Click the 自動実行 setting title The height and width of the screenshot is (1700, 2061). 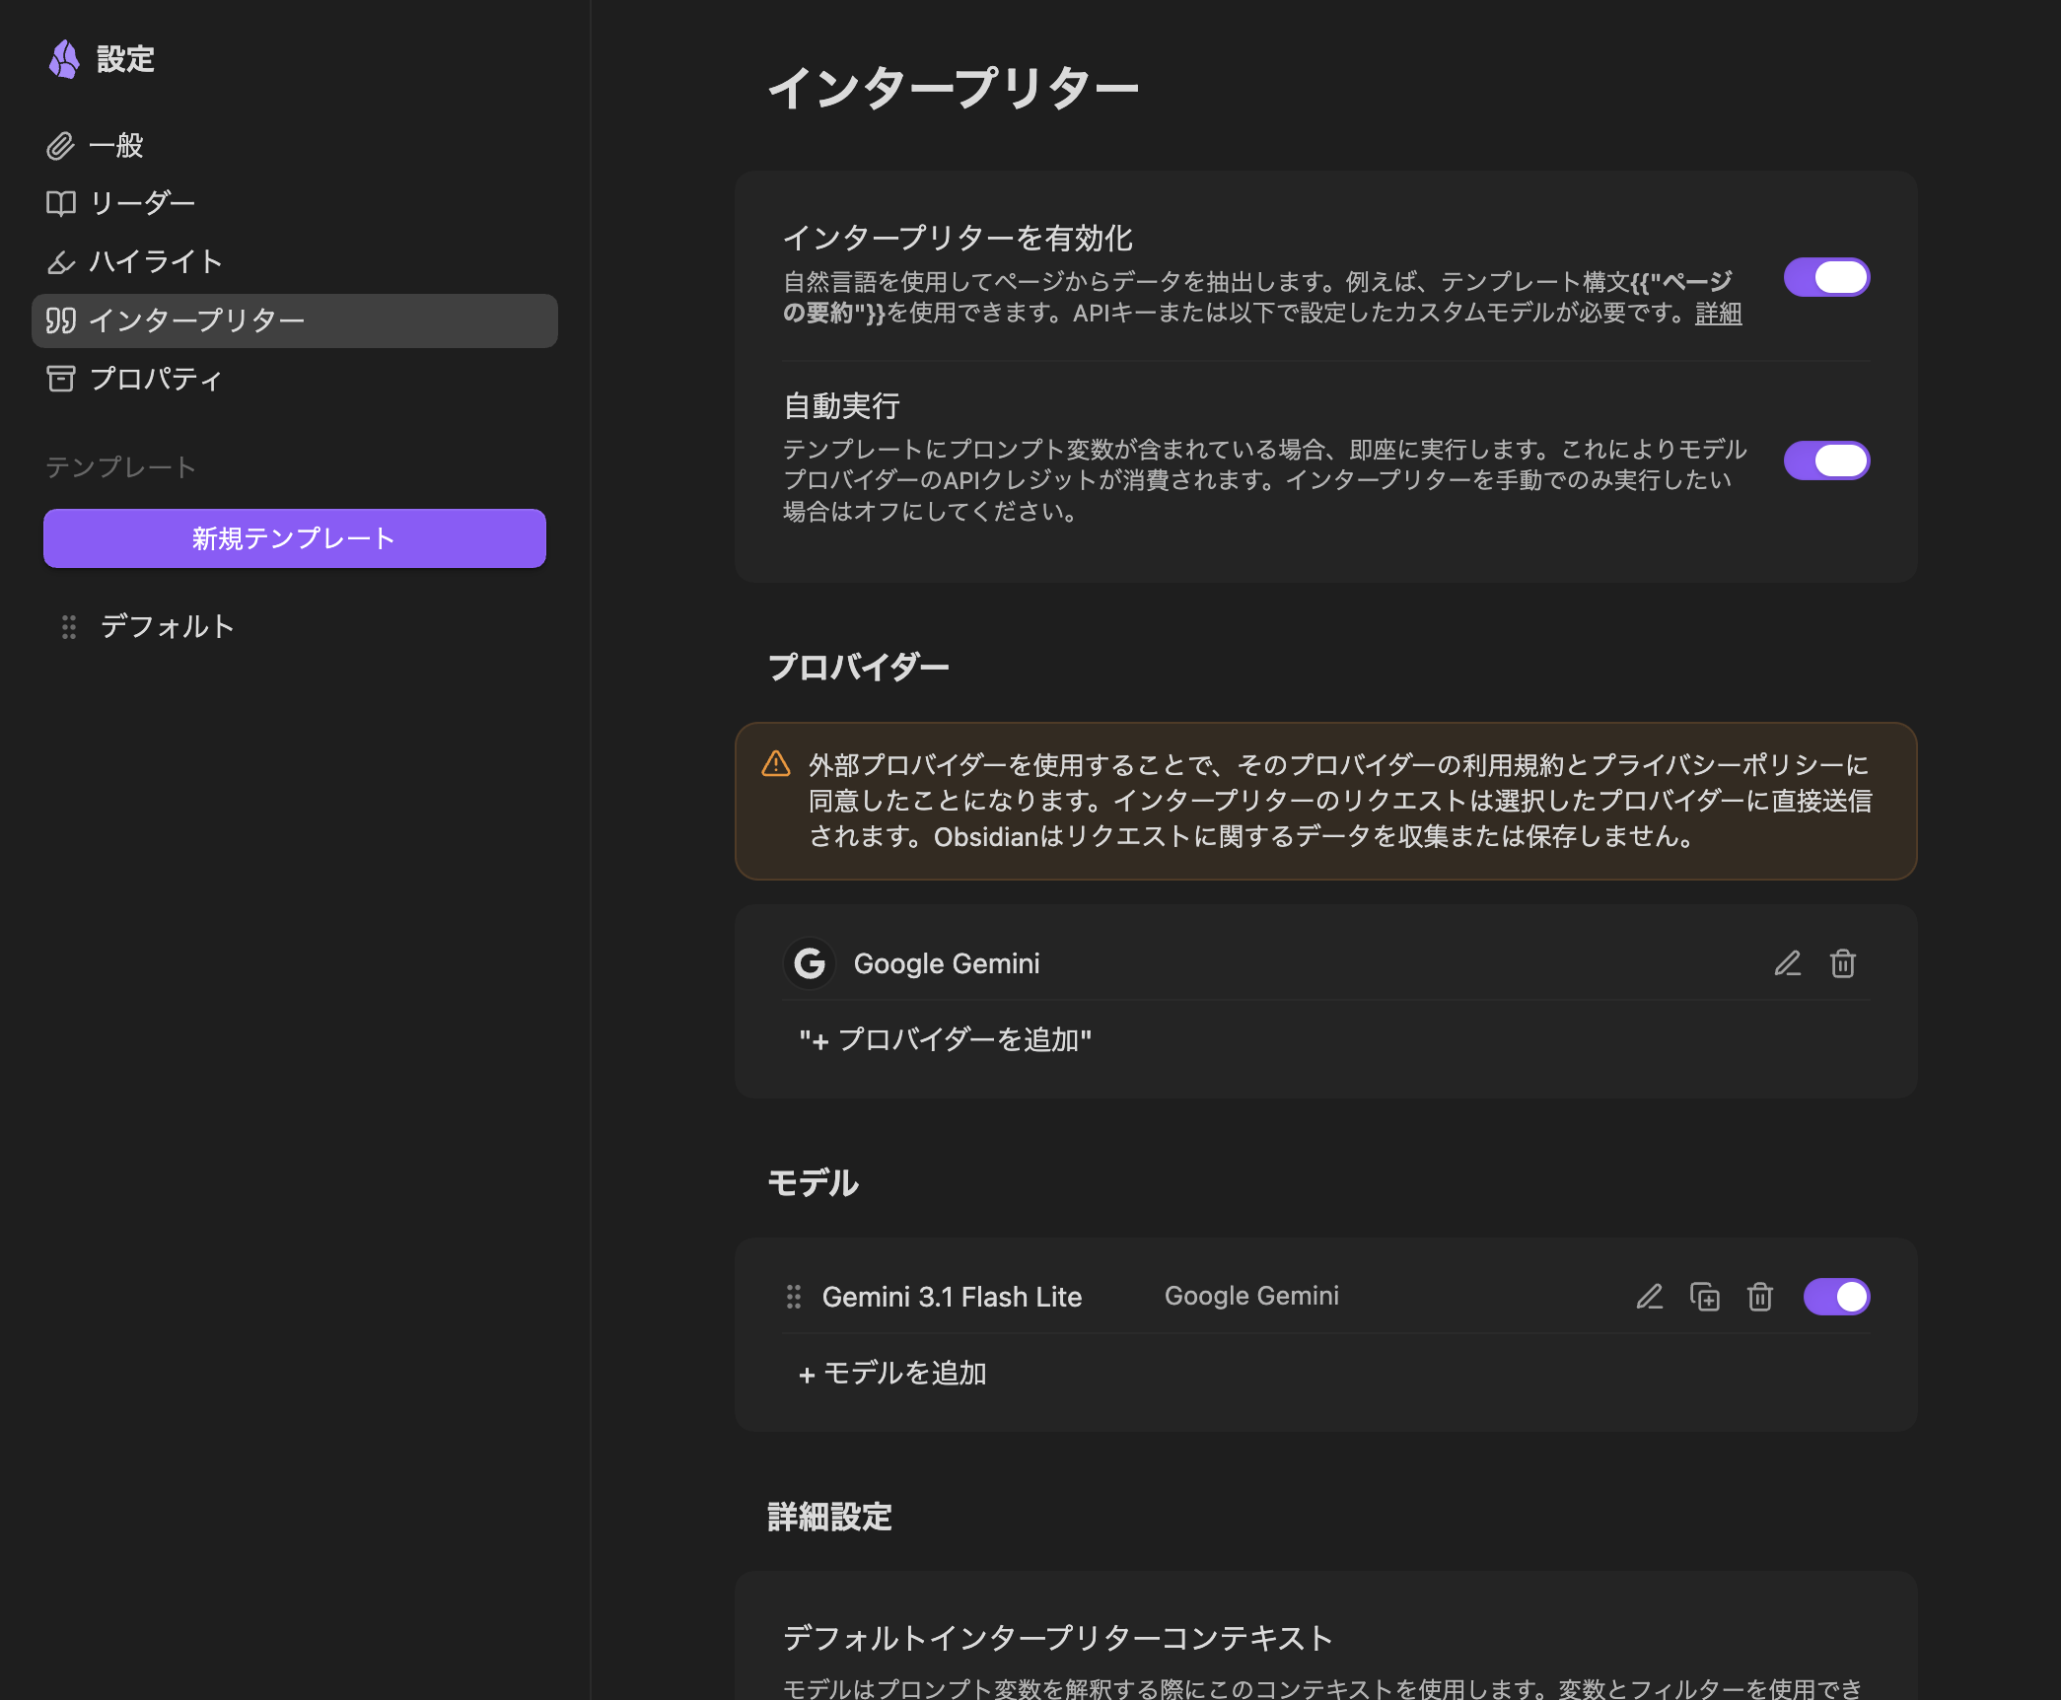(842, 405)
